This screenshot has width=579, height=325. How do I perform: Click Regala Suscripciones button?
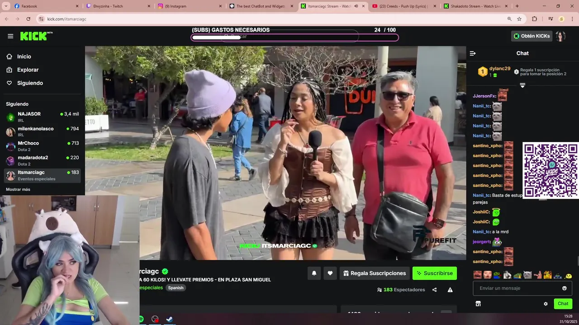click(375, 273)
